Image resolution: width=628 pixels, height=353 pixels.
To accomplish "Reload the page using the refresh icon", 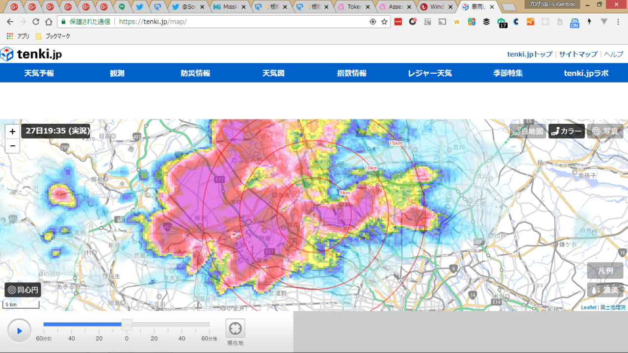I will [36, 22].
